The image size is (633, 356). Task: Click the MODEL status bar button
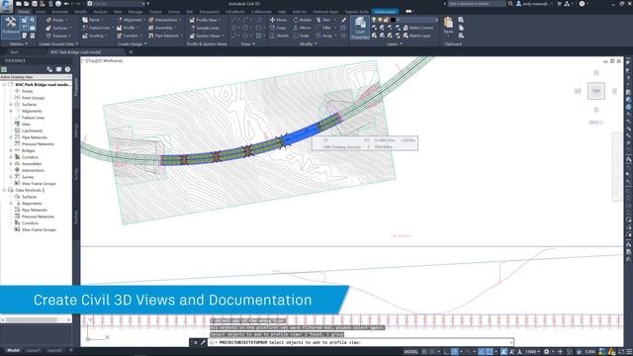pos(410,352)
